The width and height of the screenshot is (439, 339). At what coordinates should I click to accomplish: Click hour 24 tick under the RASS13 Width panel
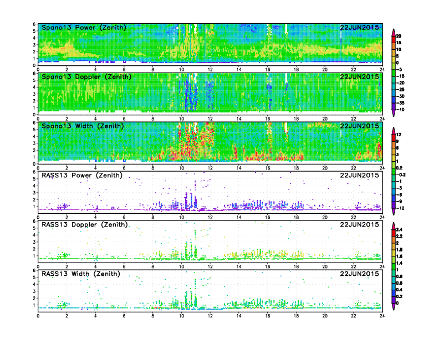(382, 316)
